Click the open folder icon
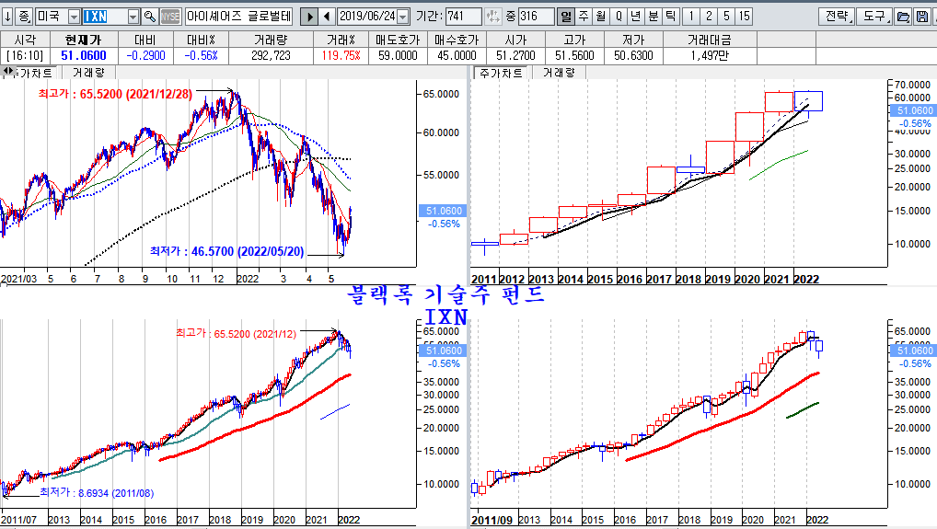 [903, 17]
